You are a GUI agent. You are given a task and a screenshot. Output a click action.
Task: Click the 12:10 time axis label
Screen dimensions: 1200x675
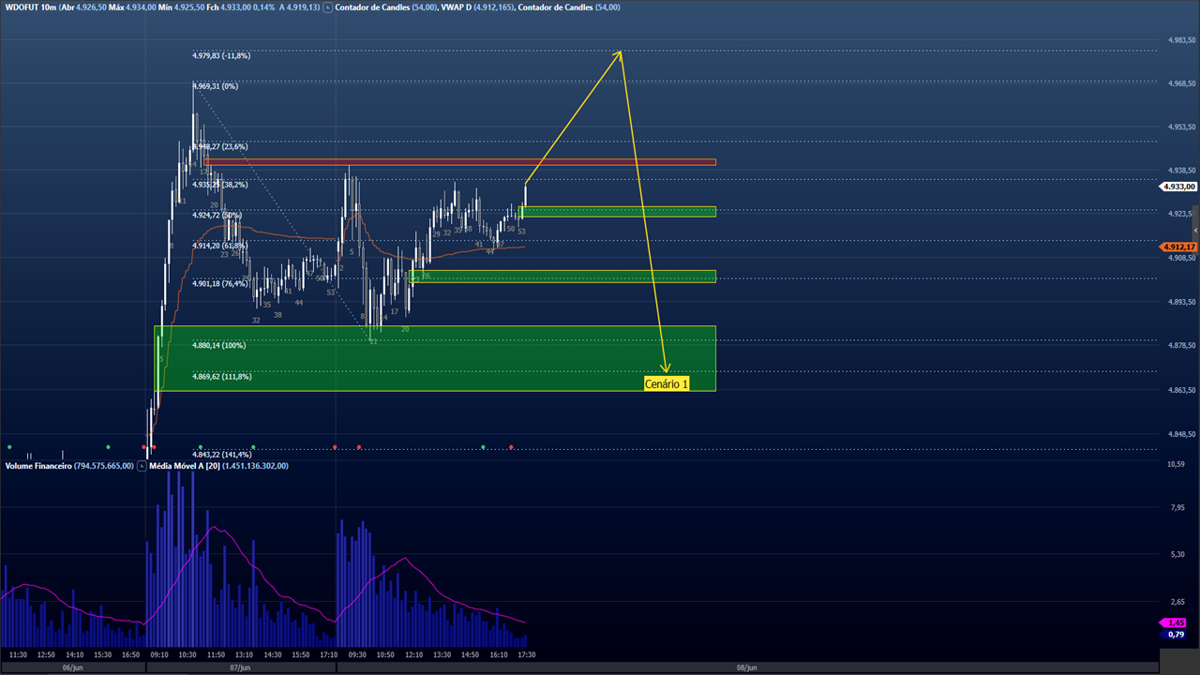tap(413, 654)
